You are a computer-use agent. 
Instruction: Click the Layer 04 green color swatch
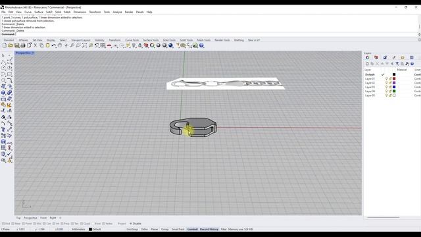(394, 91)
